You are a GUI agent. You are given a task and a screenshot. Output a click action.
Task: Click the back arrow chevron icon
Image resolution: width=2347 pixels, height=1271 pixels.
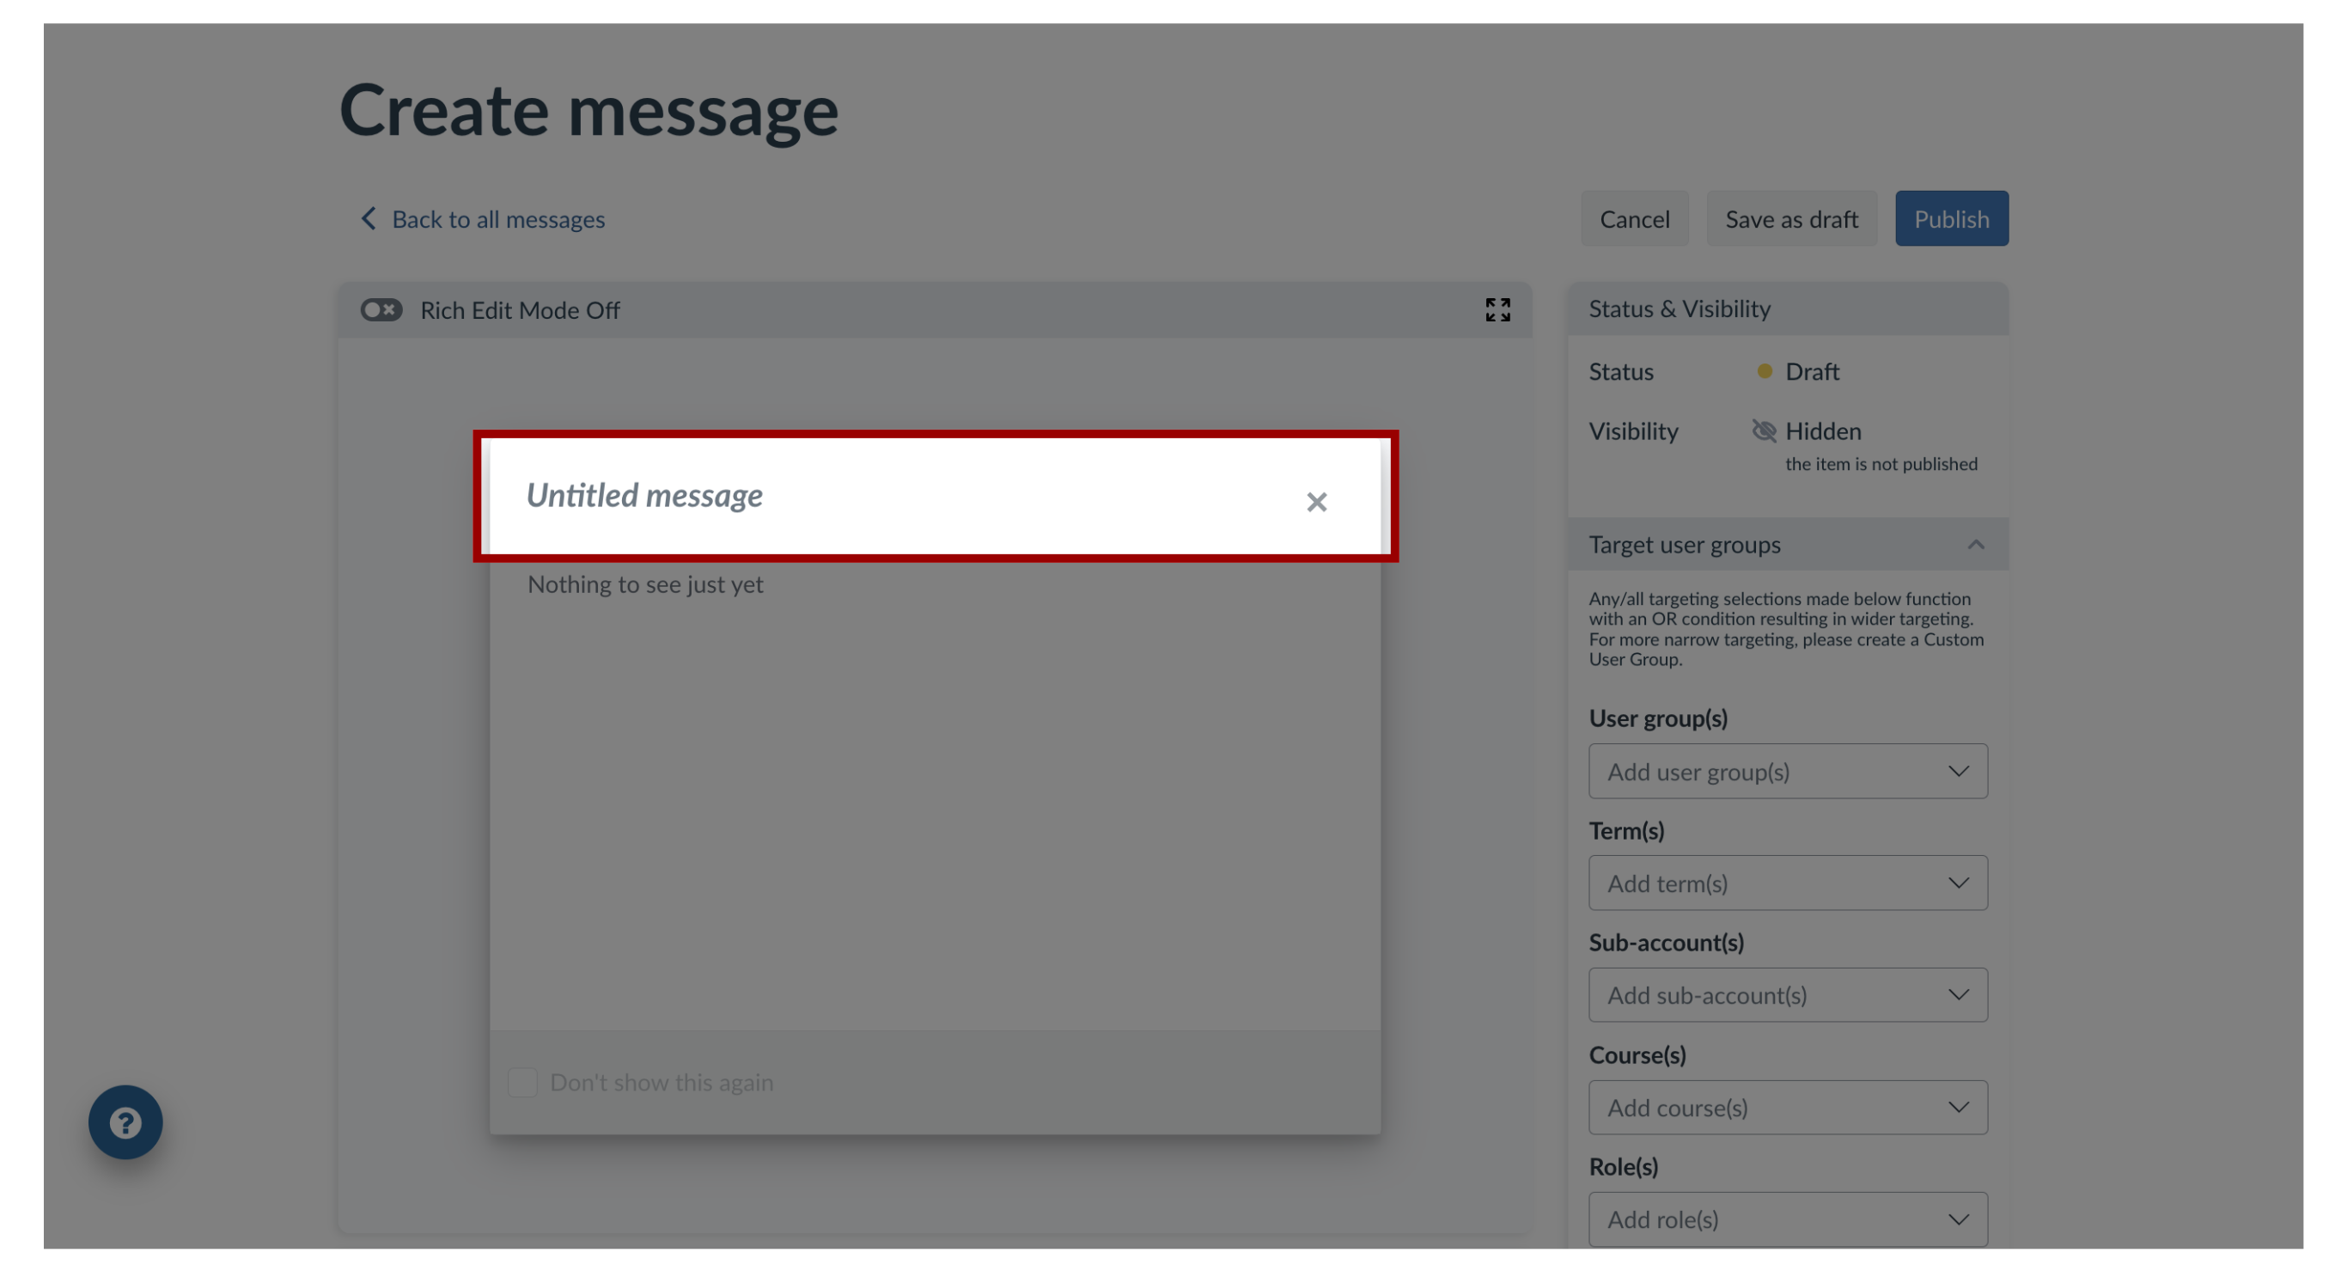(366, 217)
